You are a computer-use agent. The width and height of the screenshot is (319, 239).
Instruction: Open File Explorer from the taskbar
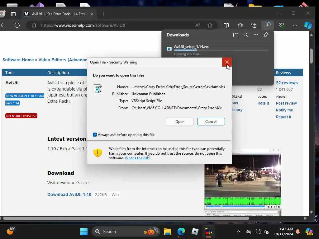167,232
